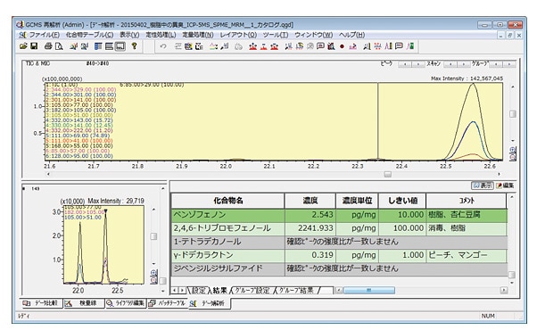Click the しきい値 column header

pos(402,201)
